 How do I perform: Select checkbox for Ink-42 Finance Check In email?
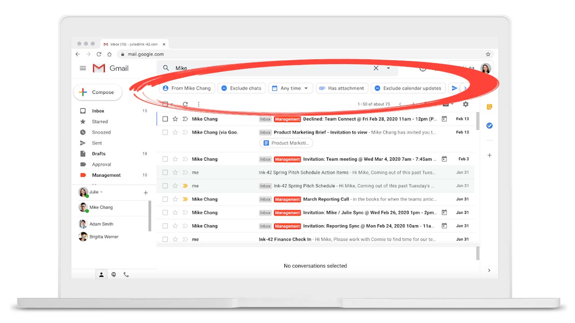click(165, 240)
